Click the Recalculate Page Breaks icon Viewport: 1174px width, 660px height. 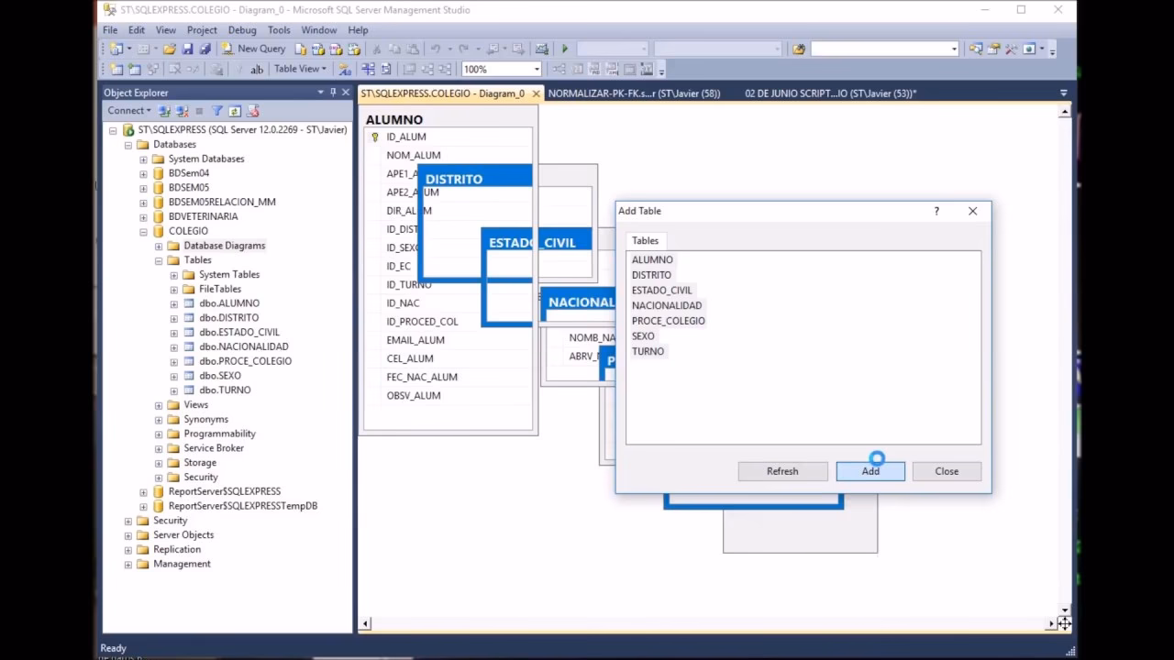pyautogui.click(x=385, y=69)
